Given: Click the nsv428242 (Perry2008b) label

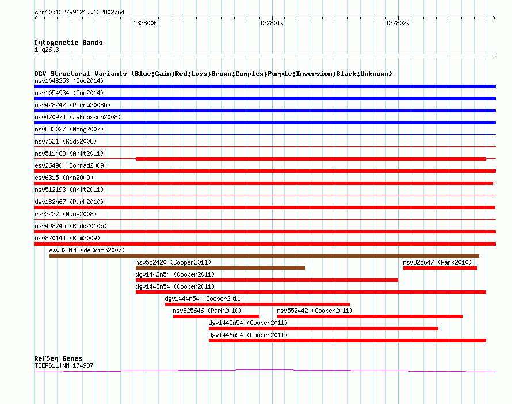Looking at the screenshot, I should (x=72, y=105).
